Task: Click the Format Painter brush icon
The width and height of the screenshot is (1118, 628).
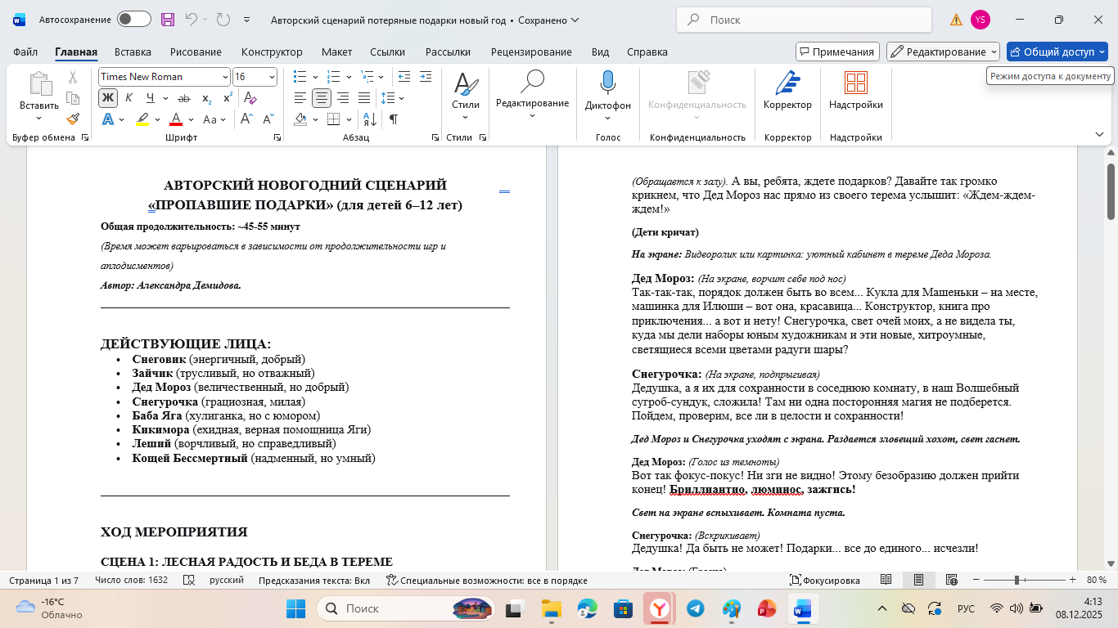Action: 72,119
